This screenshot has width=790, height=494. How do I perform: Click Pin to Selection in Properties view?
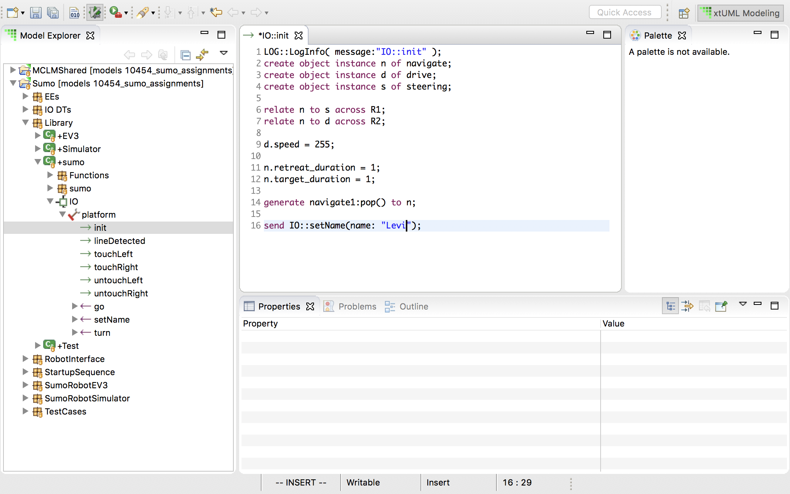click(x=721, y=306)
